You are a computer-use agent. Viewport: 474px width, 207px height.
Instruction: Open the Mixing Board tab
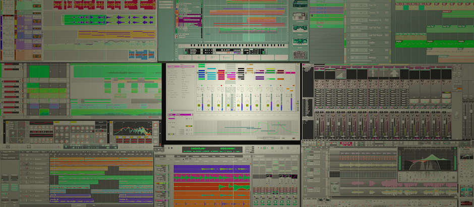click(x=205, y=156)
